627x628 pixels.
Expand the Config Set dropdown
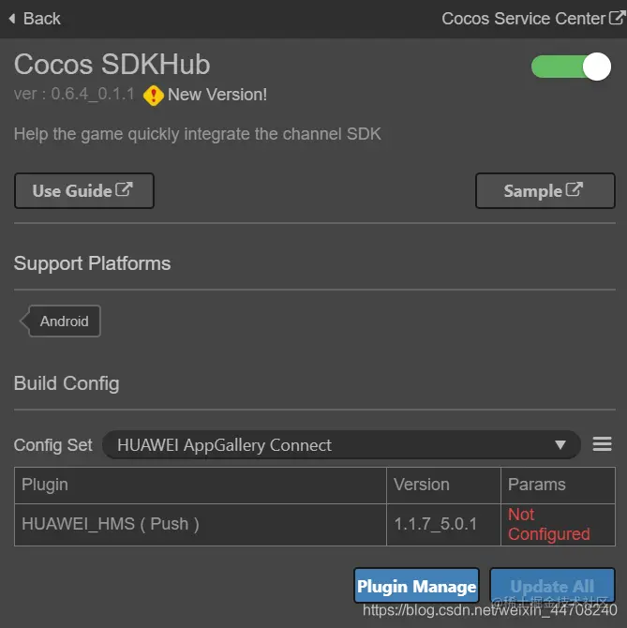(341, 445)
